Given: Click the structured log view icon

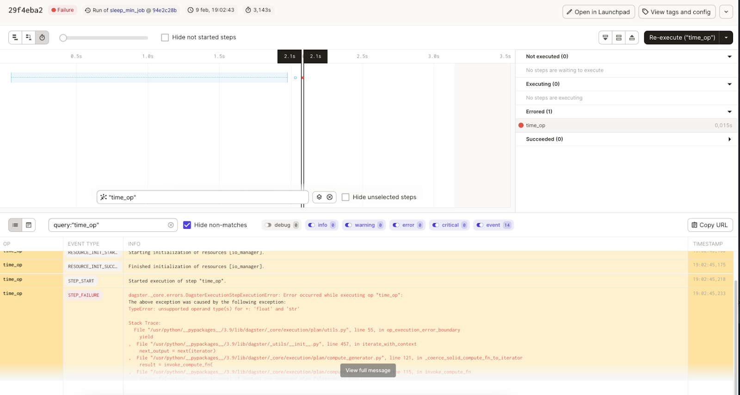Looking at the screenshot, I should 15,225.
